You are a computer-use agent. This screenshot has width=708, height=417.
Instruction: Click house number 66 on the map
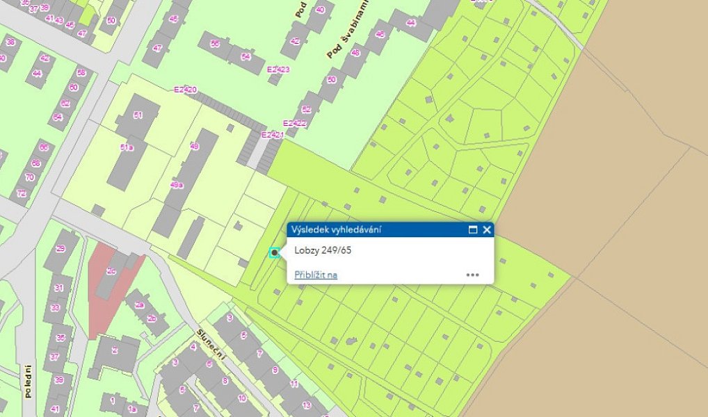43,147
